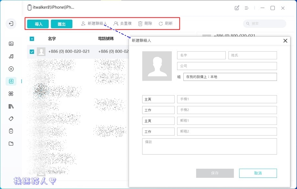Image resolution: width=297 pixels, height=189 pixels.
Task: Expand the 主頁 label dropdown for 手機1
Action: click(158, 99)
